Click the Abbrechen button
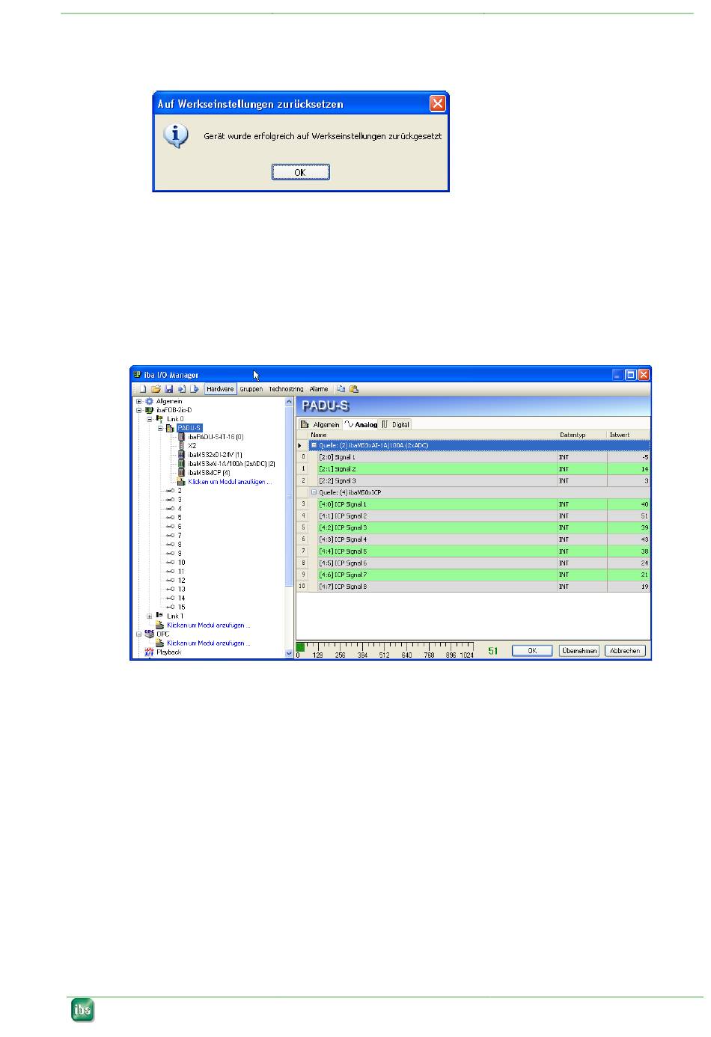 [625, 651]
